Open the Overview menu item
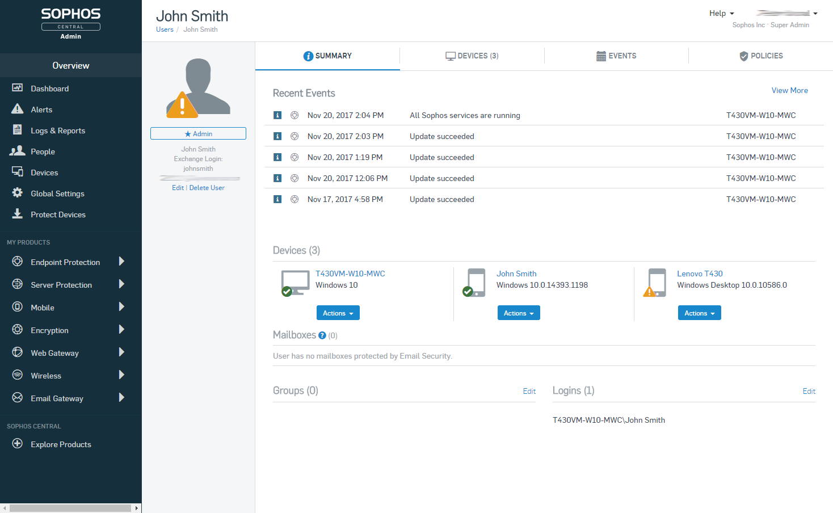This screenshot has height=513, width=833. coord(71,65)
